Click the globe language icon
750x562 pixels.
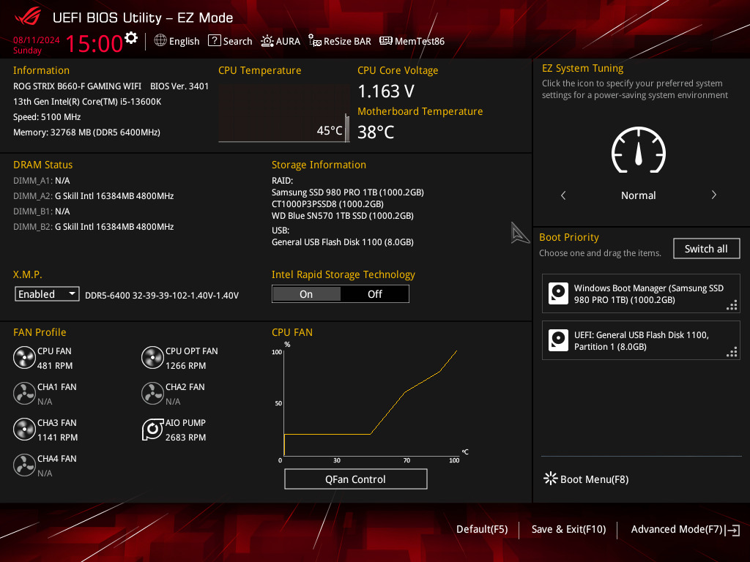pyautogui.click(x=160, y=41)
